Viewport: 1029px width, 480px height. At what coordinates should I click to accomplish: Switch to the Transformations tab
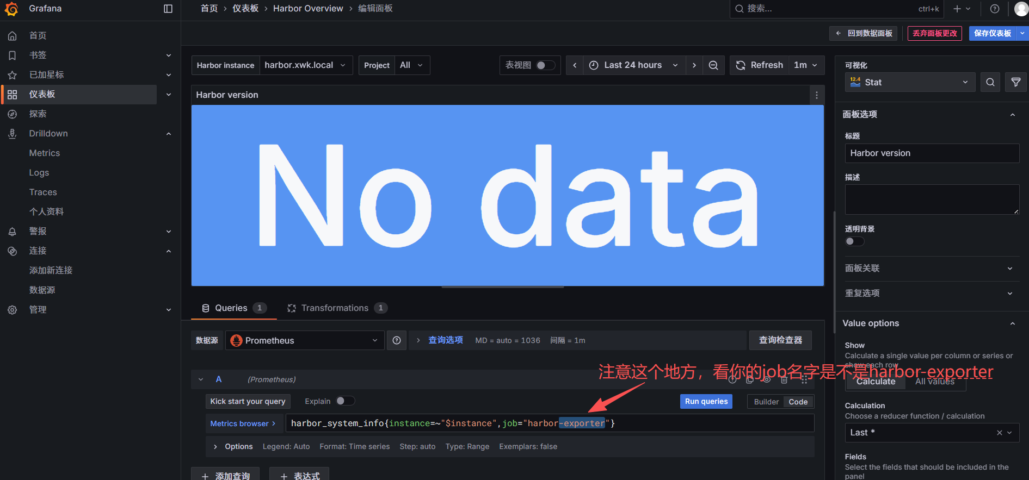click(x=337, y=308)
